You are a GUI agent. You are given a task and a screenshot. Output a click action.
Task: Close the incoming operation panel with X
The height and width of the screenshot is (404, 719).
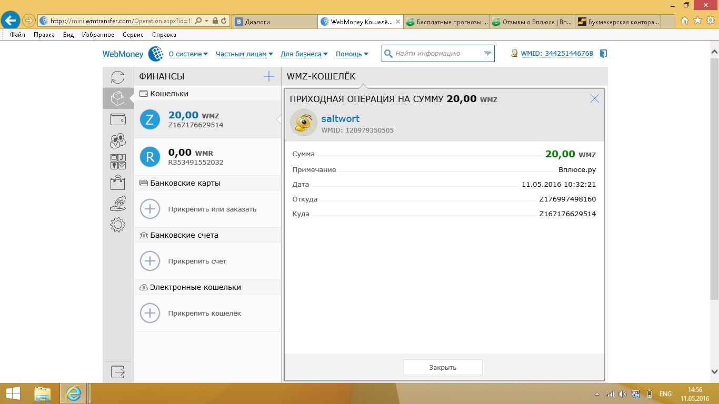[x=595, y=98]
